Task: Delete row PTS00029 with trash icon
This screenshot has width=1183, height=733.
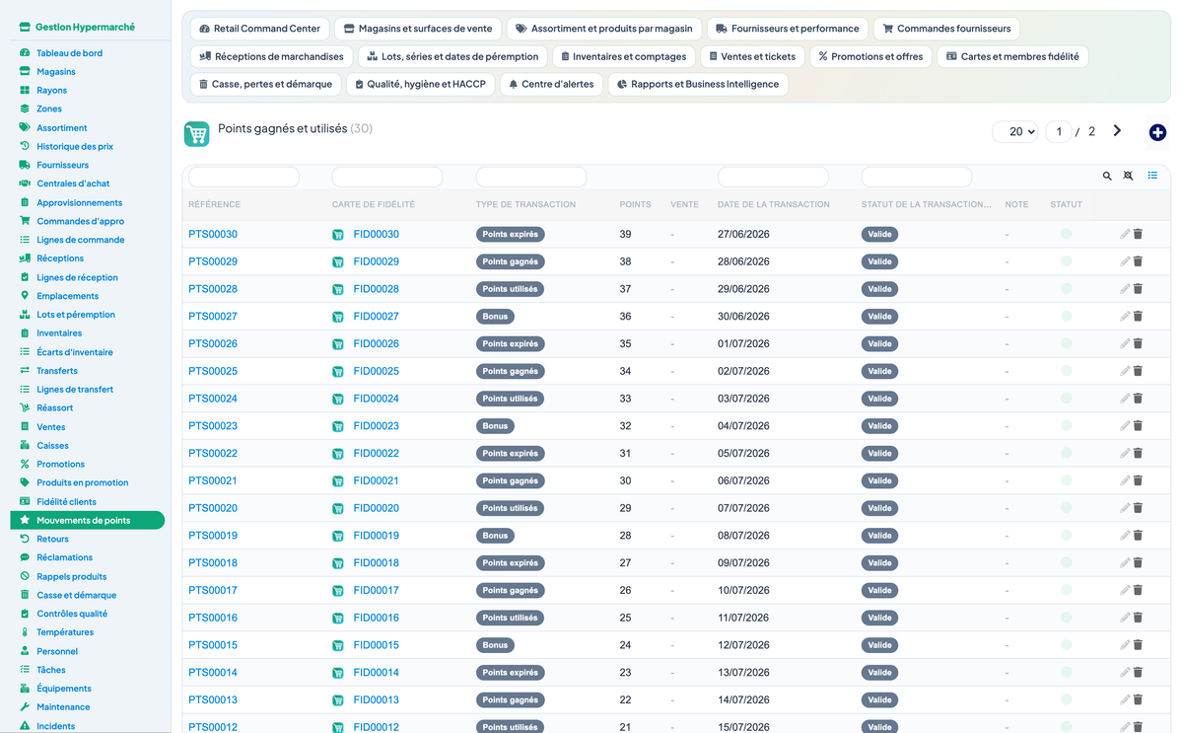Action: click(x=1138, y=261)
